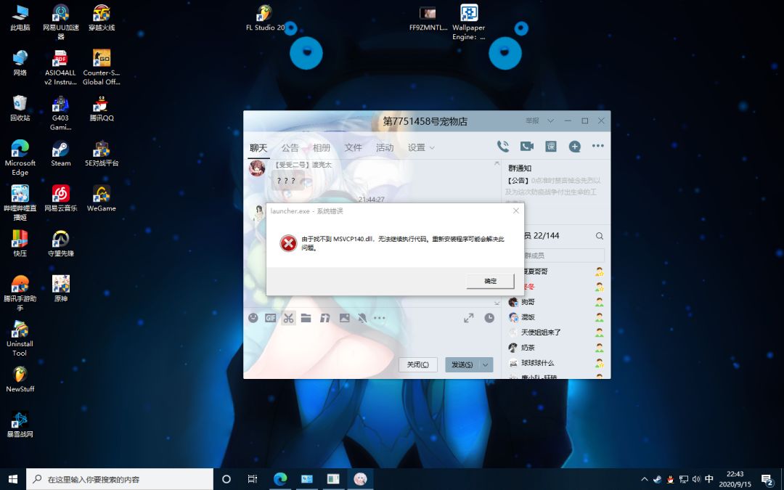Start a group video call
Image resolution: width=784 pixels, height=490 pixels.
[x=526, y=147]
